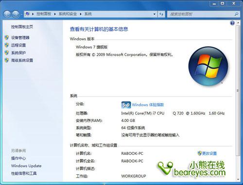Click the 查看有关计算机的基本信息 heading
Viewport: 243px width, 185px height.
pyautogui.click(x=99, y=29)
